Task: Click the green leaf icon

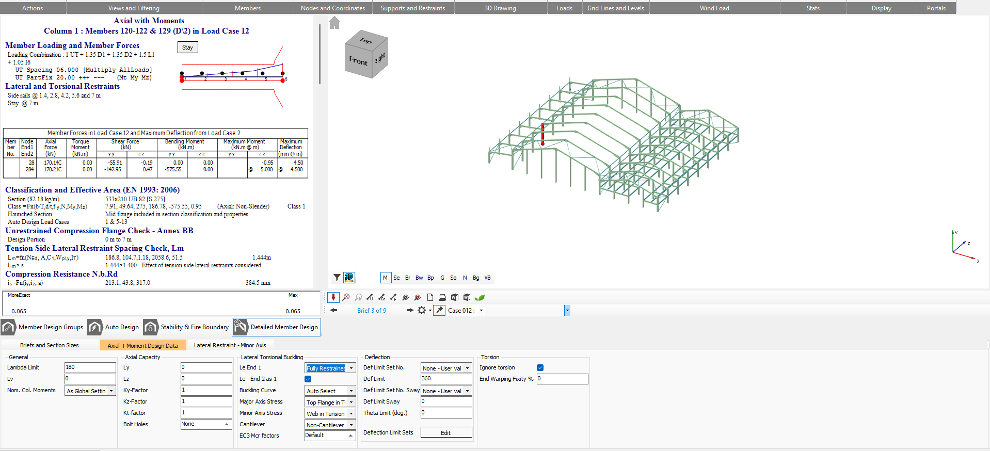Action: [480, 297]
